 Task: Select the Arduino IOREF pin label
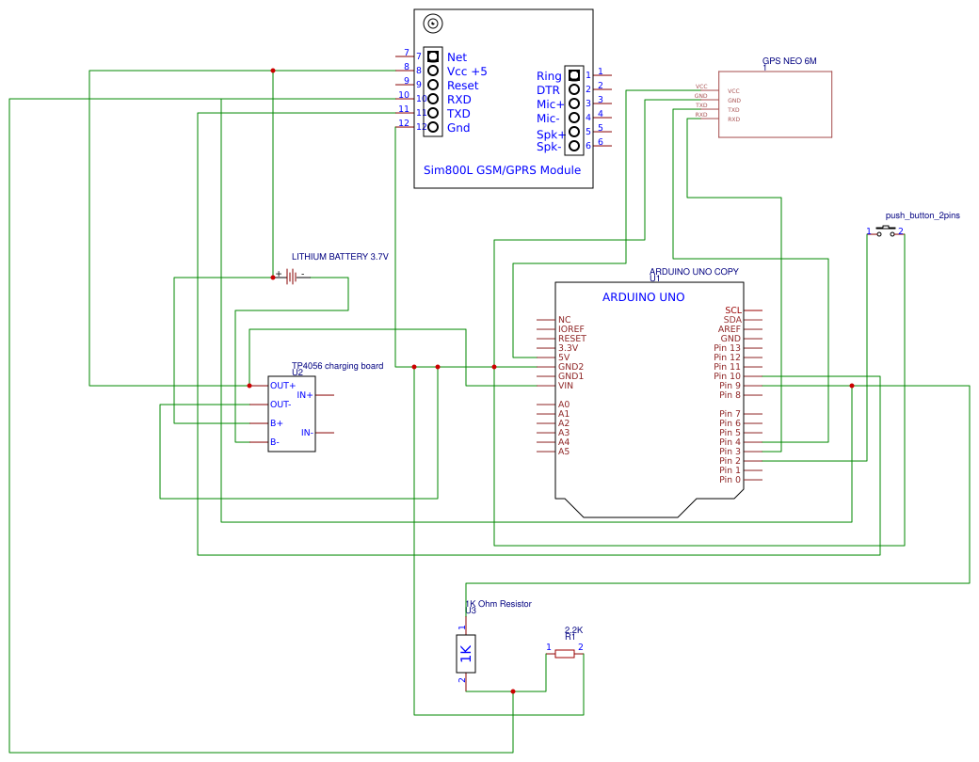[x=571, y=329]
